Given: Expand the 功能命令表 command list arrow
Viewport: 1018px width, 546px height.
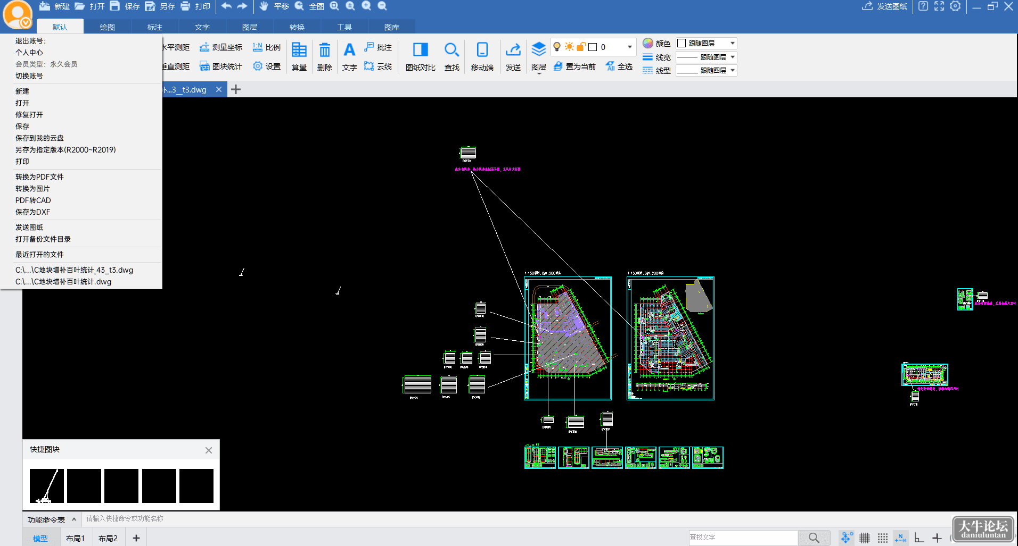Looking at the screenshot, I should pos(74,519).
